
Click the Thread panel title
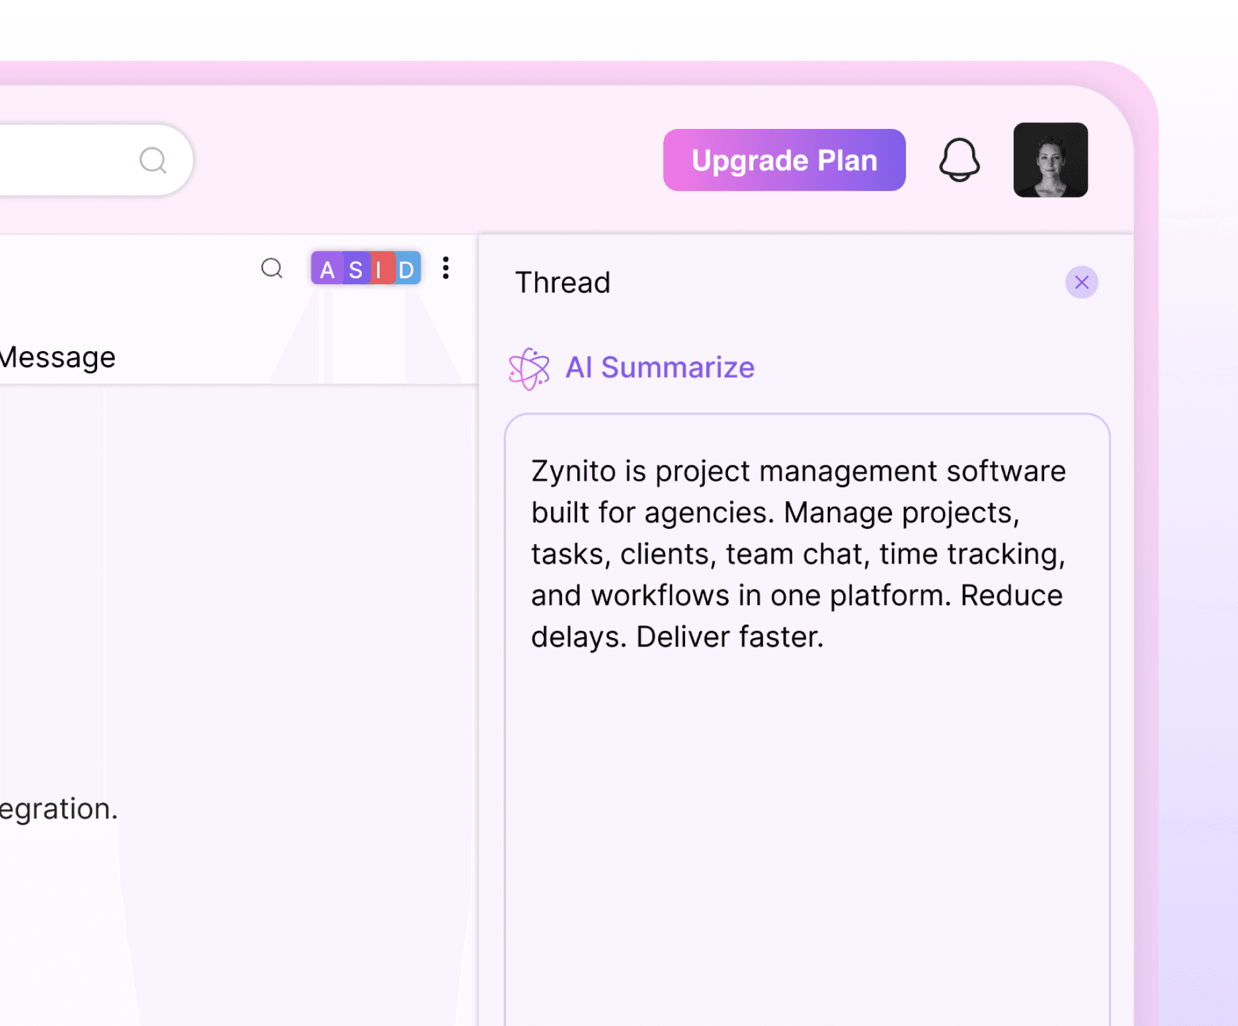pyautogui.click(x=562, y=282)
